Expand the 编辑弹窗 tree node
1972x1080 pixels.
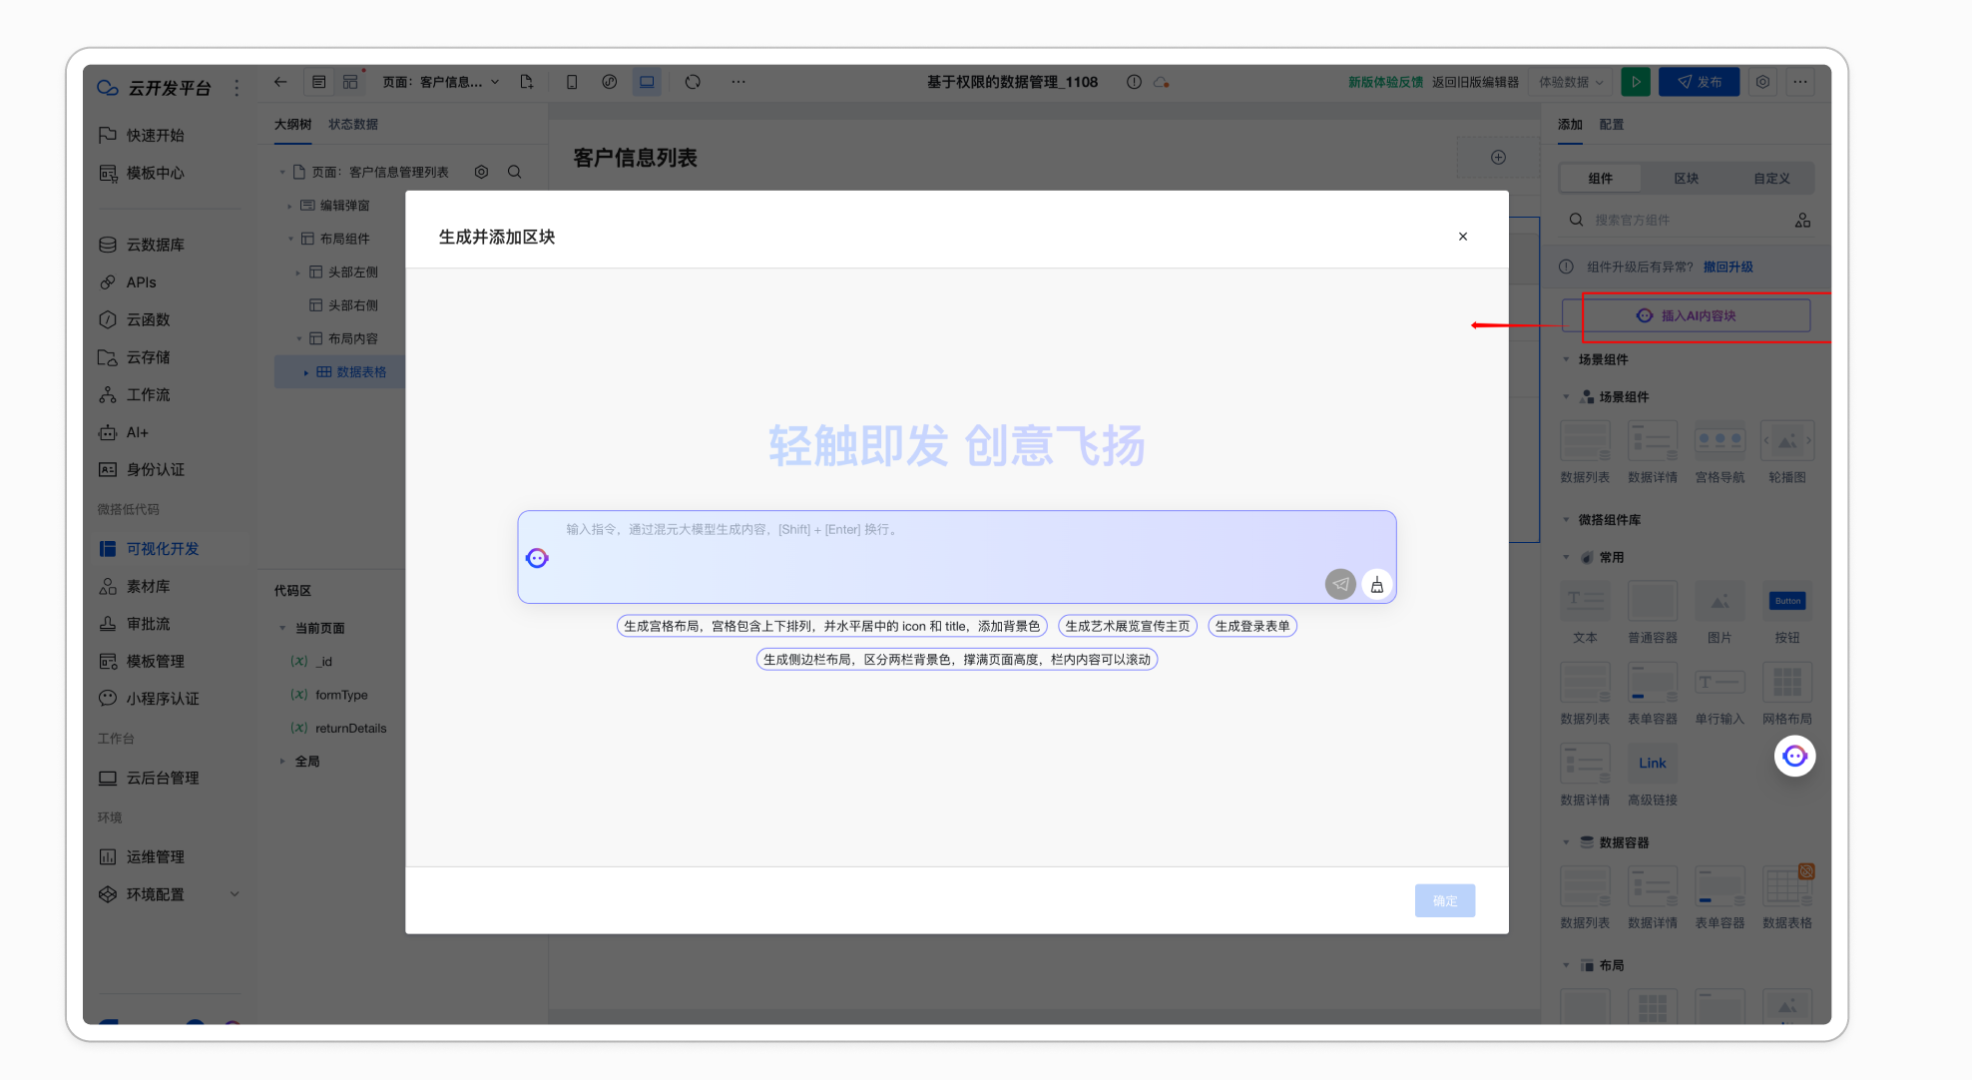point(290,206)
